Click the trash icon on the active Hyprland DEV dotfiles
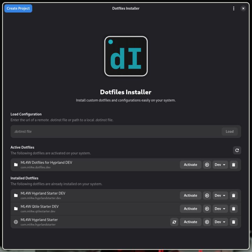252x252 pixels. click(233, 164)
